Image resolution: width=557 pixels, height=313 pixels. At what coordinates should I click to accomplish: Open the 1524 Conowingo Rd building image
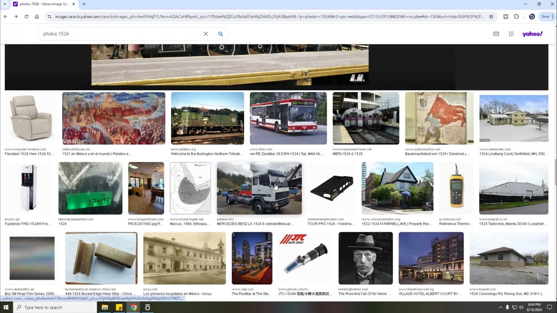click(509, 258)
